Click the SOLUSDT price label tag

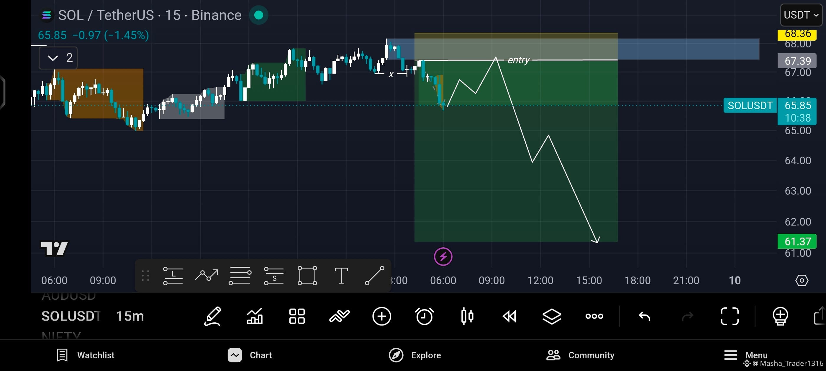coord(750,105)
